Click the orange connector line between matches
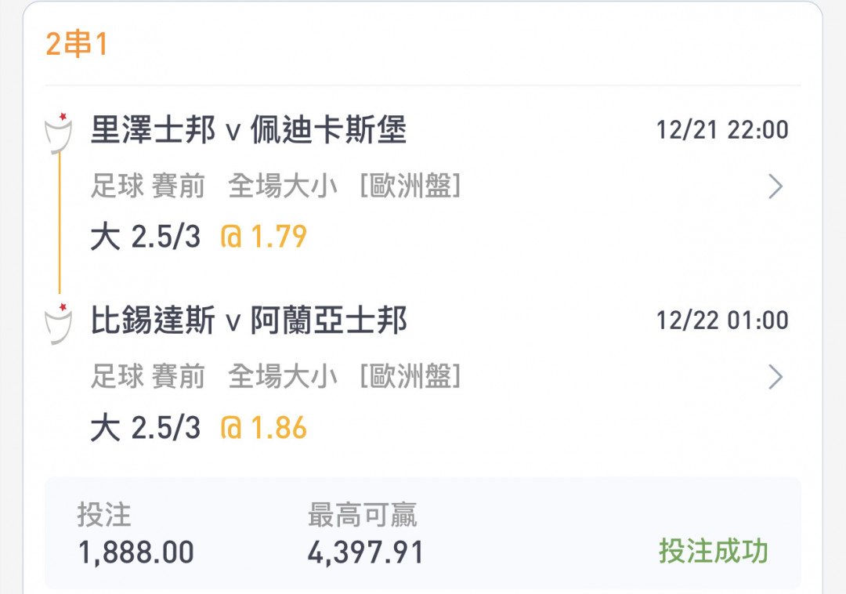Viewport: 846px width, 594px height. point(60,224)
